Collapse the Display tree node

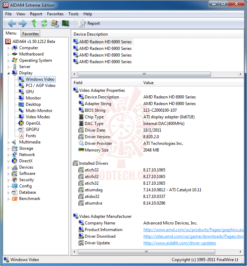pos(8,73)
